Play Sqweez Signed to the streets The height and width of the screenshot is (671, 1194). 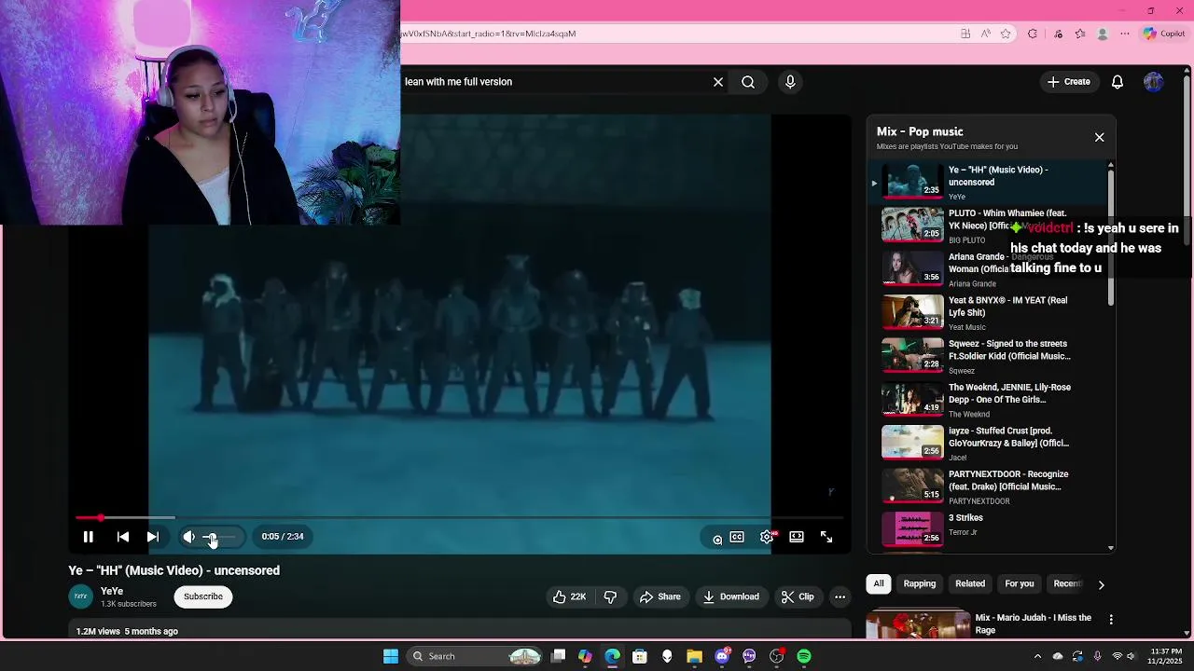pos(989,356)
